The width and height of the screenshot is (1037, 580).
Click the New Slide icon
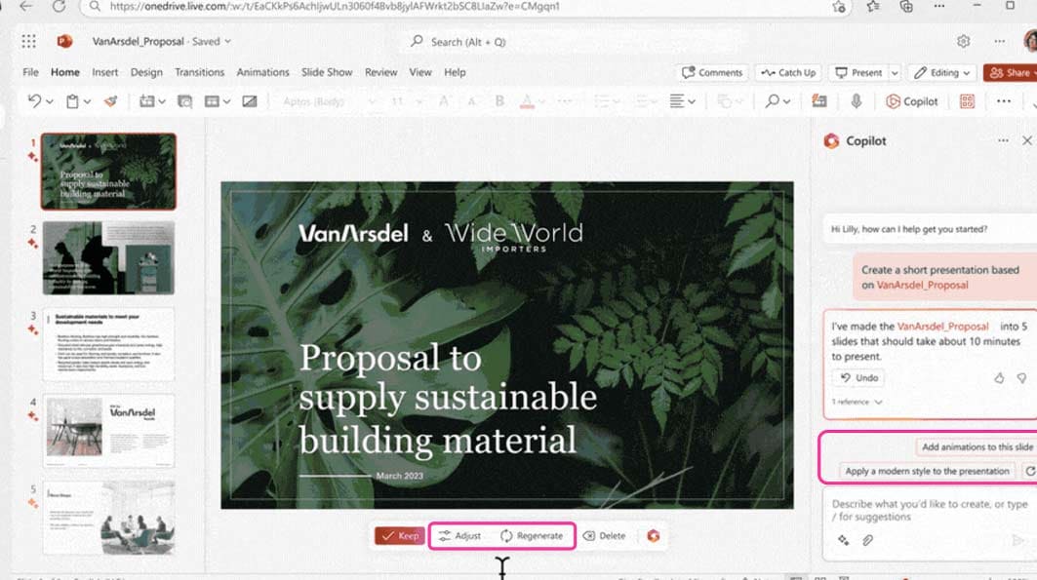[x=147, y=101]
